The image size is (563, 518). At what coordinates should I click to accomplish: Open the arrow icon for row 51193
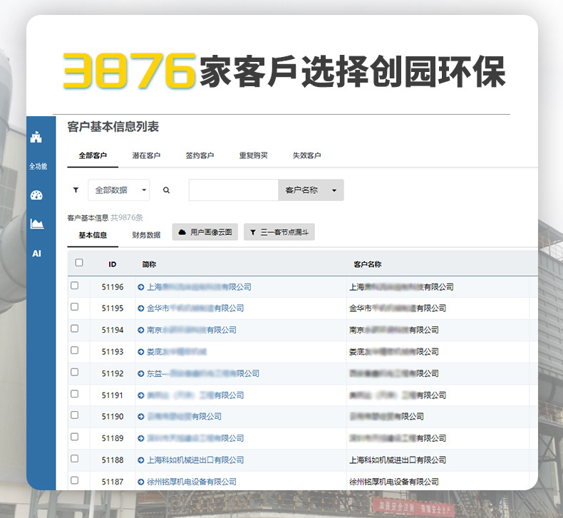(141, 352)
